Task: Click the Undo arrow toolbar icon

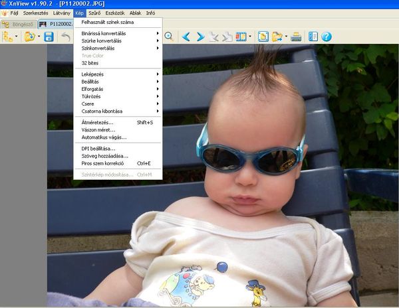Action: click(66, 37)
